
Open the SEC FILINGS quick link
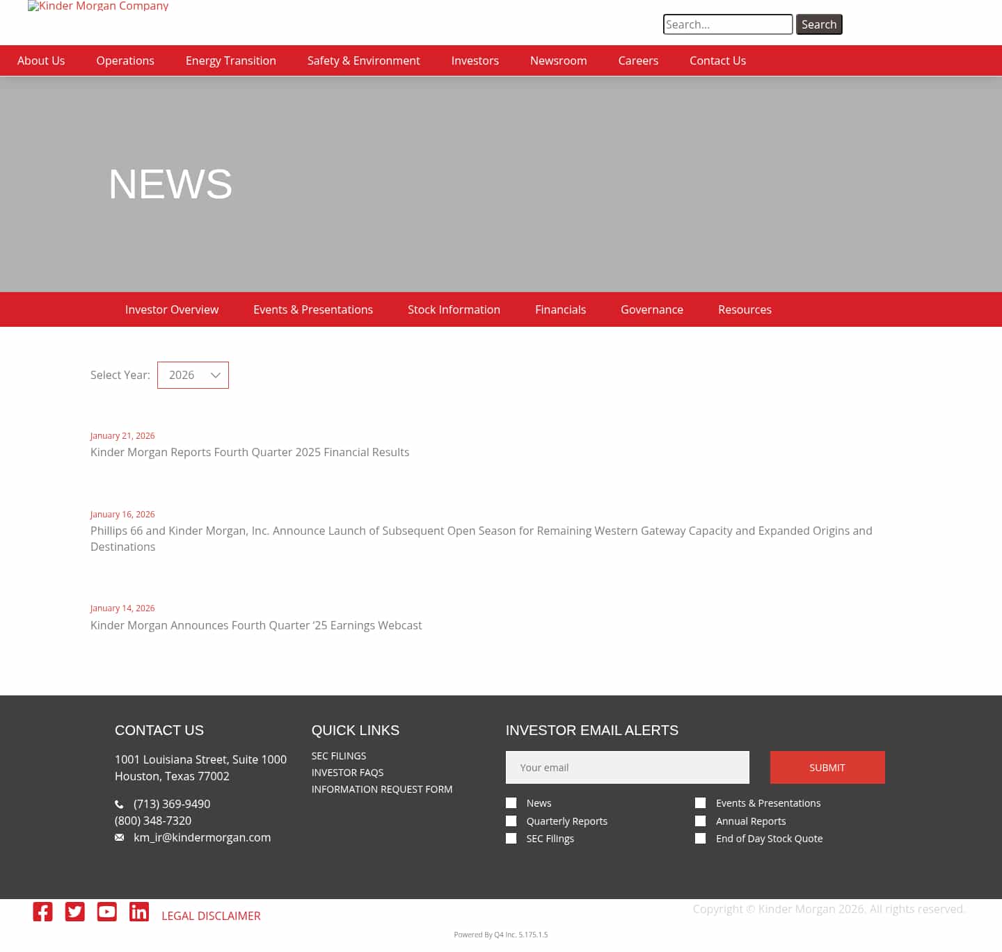coord(338,755)
